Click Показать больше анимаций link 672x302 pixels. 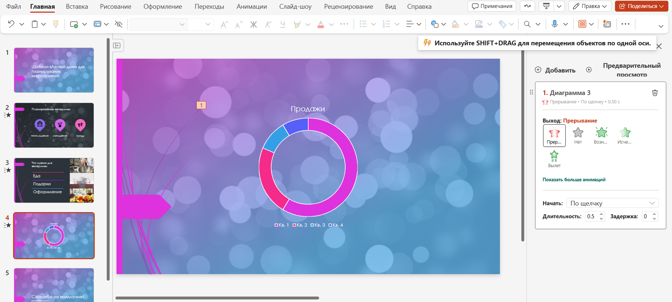pyautogui.click(x=574, y=179)
